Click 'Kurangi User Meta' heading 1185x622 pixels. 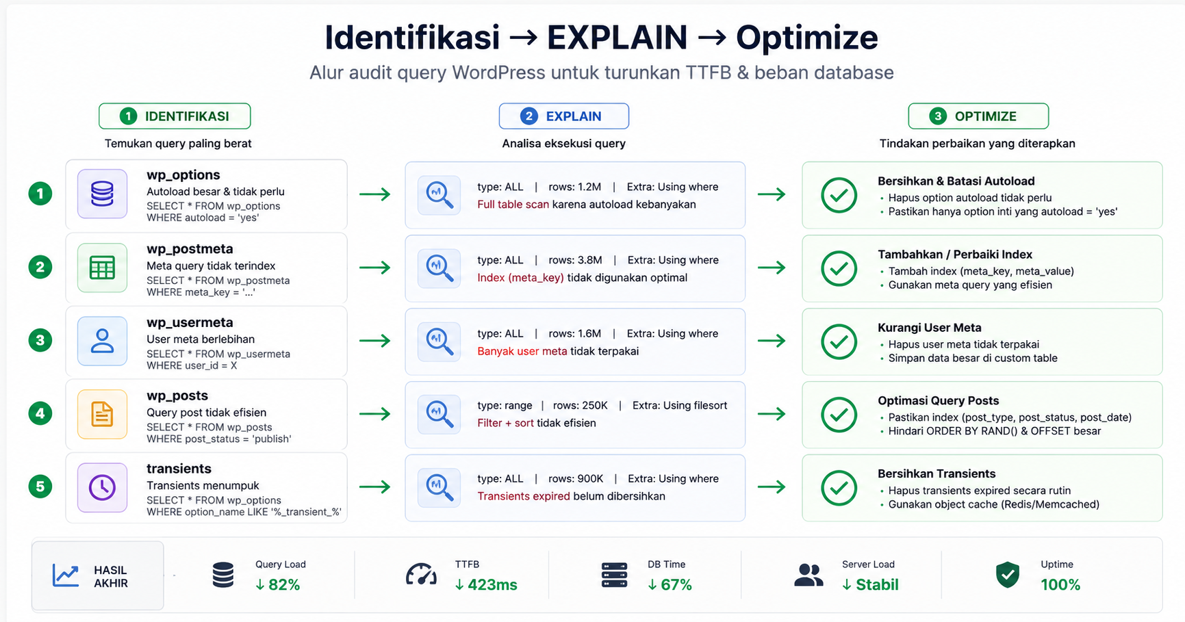[x=929, y=328]
